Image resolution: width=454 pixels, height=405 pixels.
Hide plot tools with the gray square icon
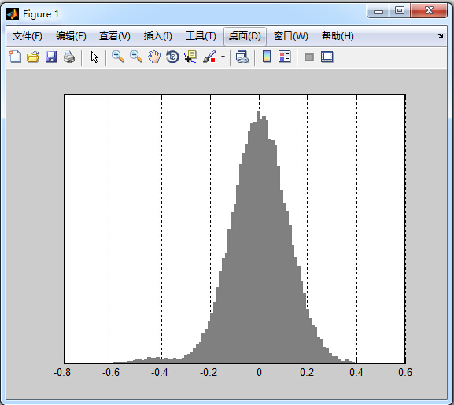309,57
